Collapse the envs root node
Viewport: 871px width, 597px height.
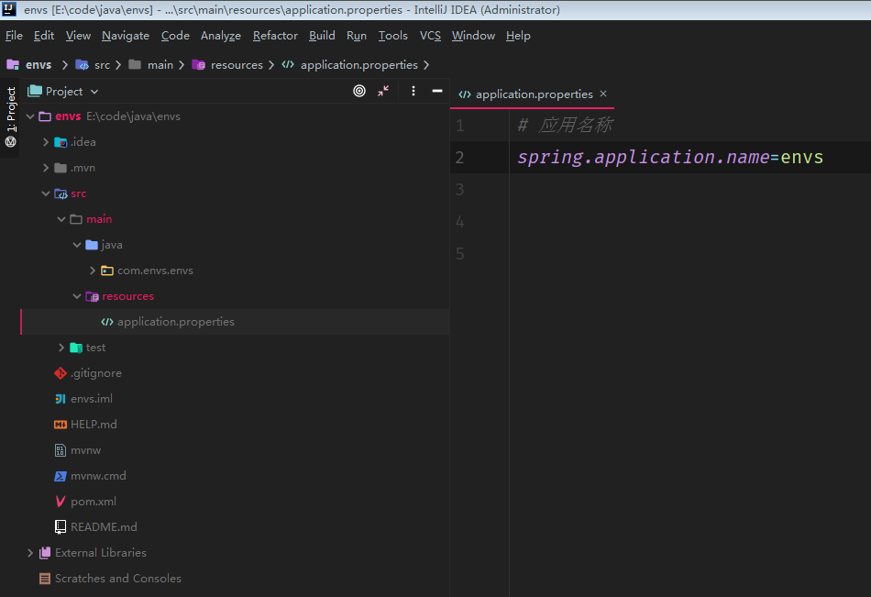[x=30, y=116]
